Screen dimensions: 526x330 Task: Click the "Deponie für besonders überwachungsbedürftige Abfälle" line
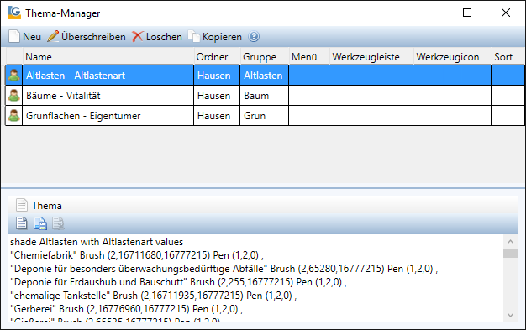tap(224, 269)
